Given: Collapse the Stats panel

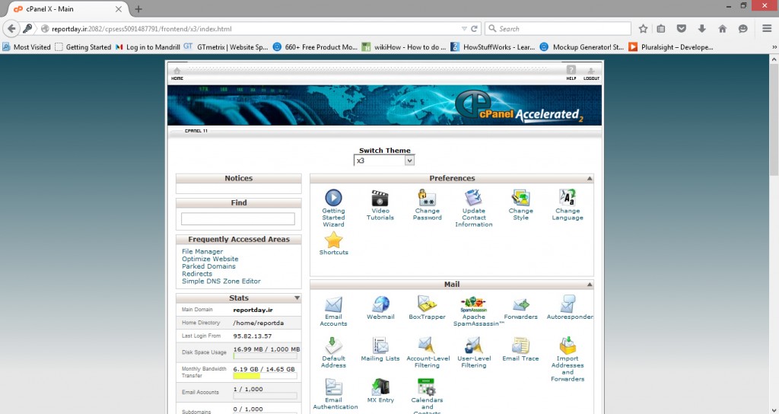Looking at the screenshot, I should (x=297, y=298).
